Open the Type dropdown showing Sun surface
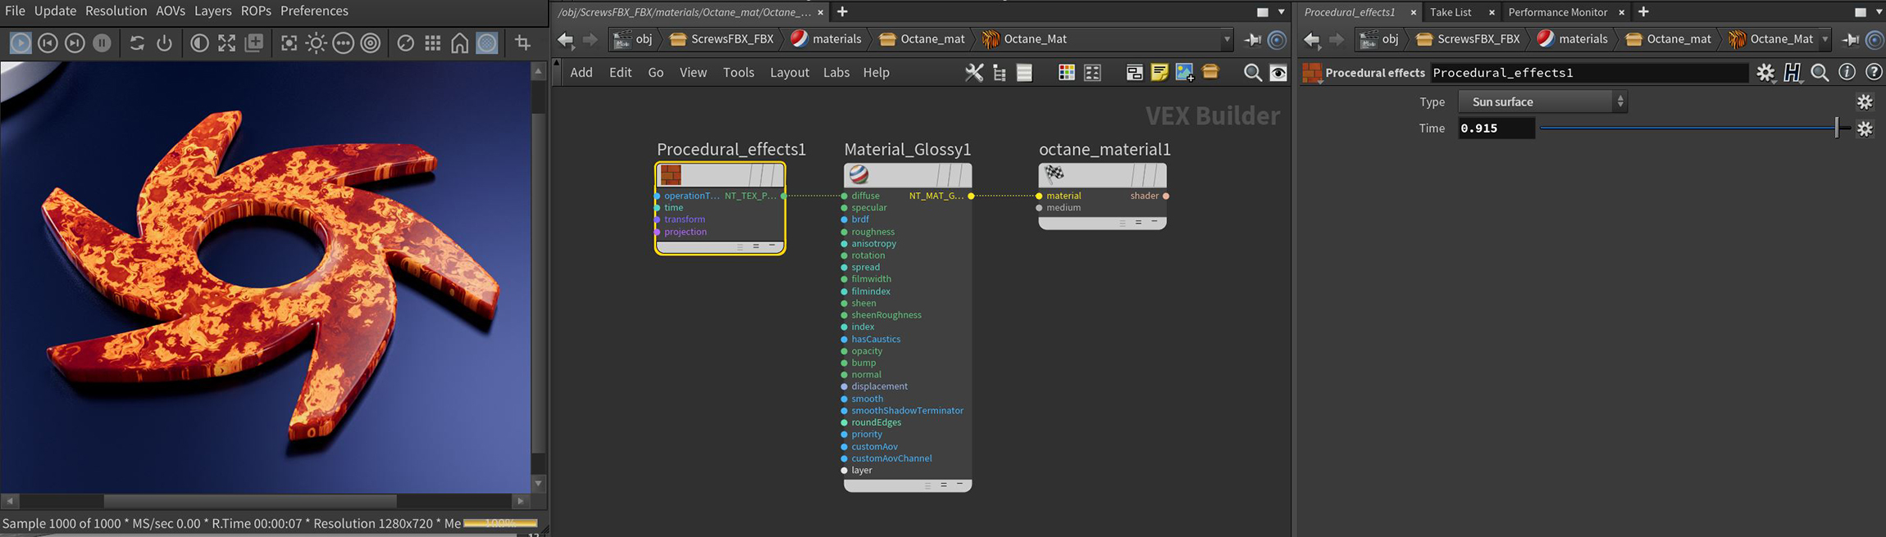1886x537 pixels. 1542,102
